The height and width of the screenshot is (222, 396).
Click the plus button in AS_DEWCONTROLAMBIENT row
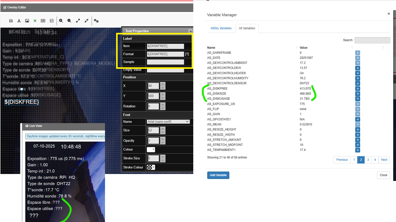pos(358,63)
